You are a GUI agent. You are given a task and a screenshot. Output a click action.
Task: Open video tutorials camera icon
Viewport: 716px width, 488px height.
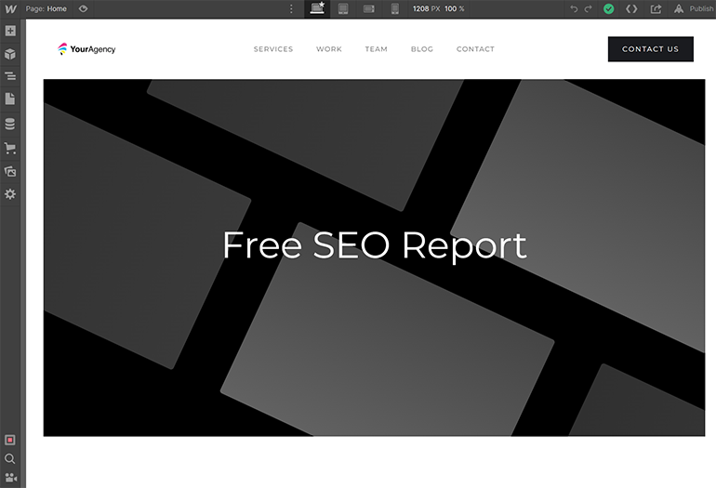point(10,478)
